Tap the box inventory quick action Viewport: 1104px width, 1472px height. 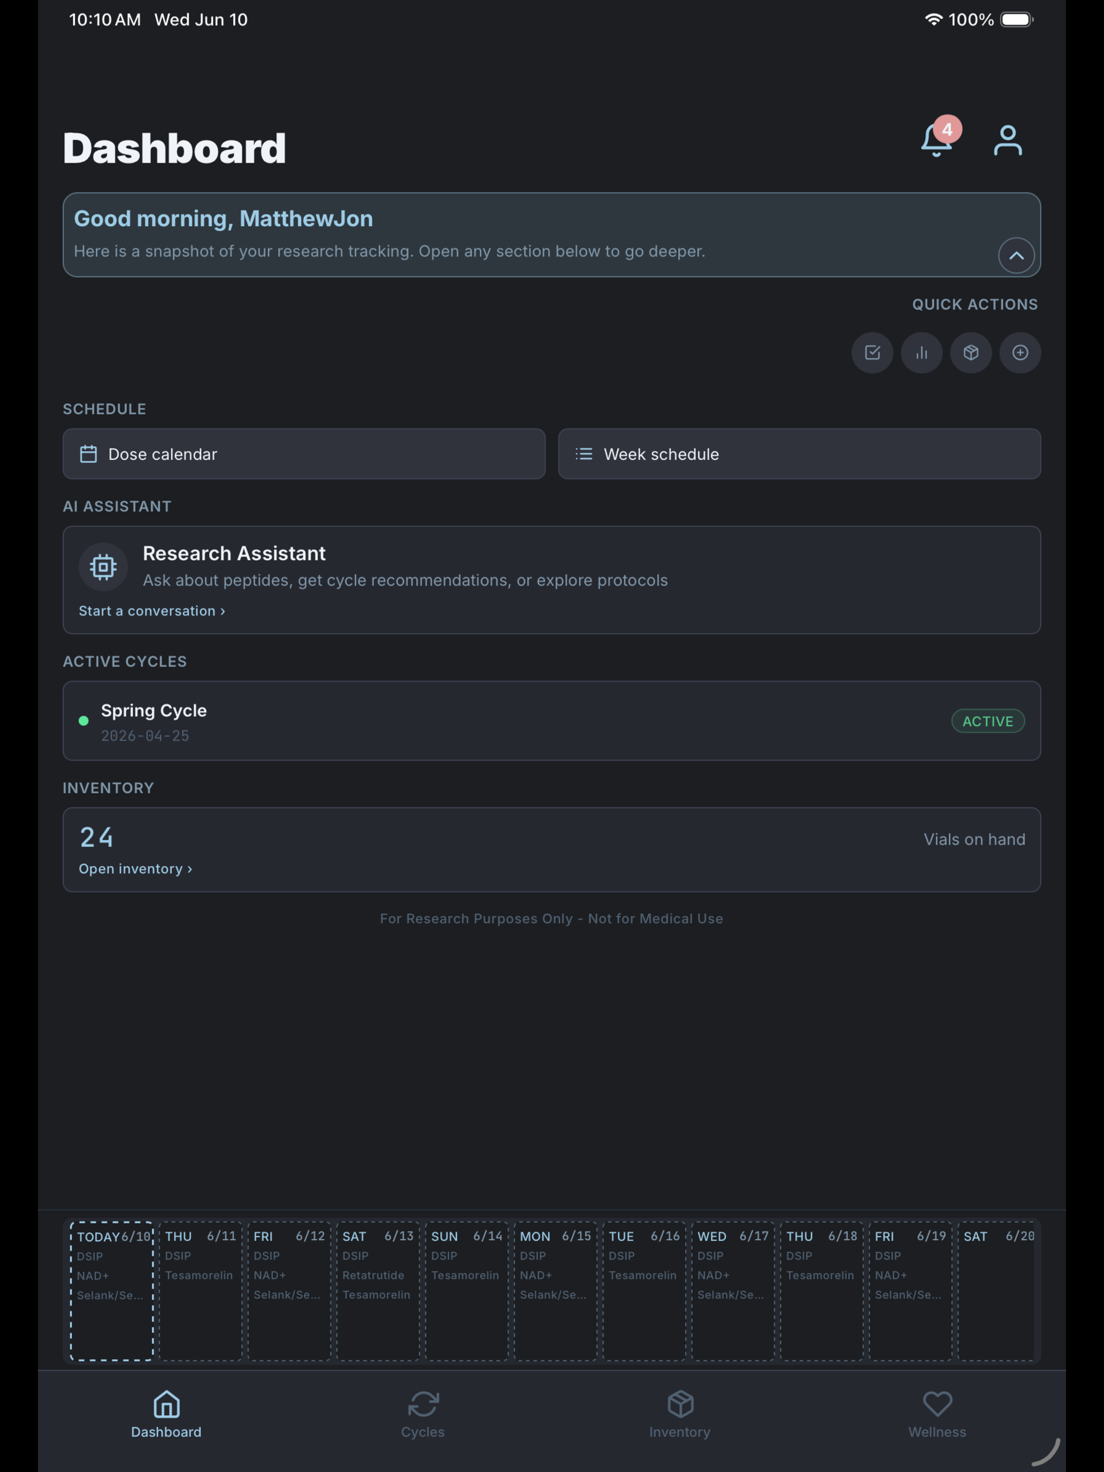(970, 352)
